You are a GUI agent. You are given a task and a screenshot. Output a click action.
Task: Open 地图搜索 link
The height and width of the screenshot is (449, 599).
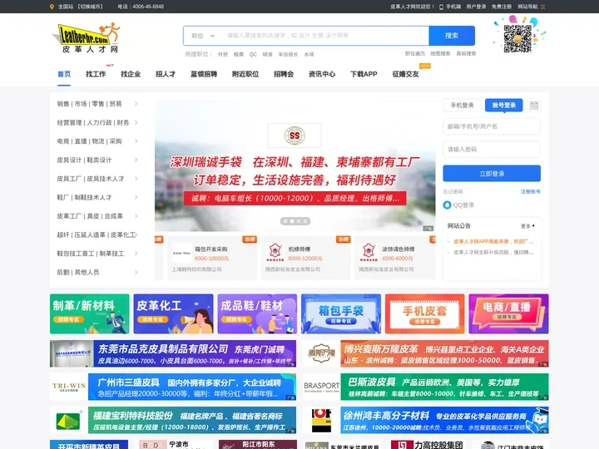click(440, 53)
